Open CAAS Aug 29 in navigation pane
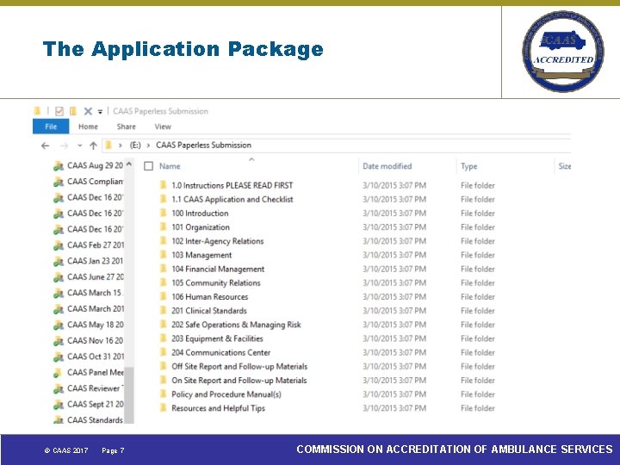This screenshot has height=465, width=620. pyautogui.click(x=96, y=165)
